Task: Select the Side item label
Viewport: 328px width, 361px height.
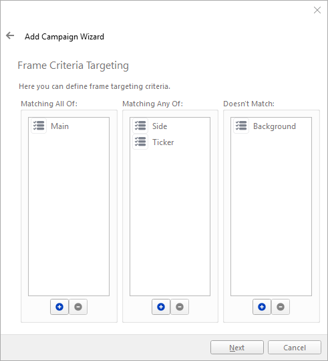Action: pos(160,126)
